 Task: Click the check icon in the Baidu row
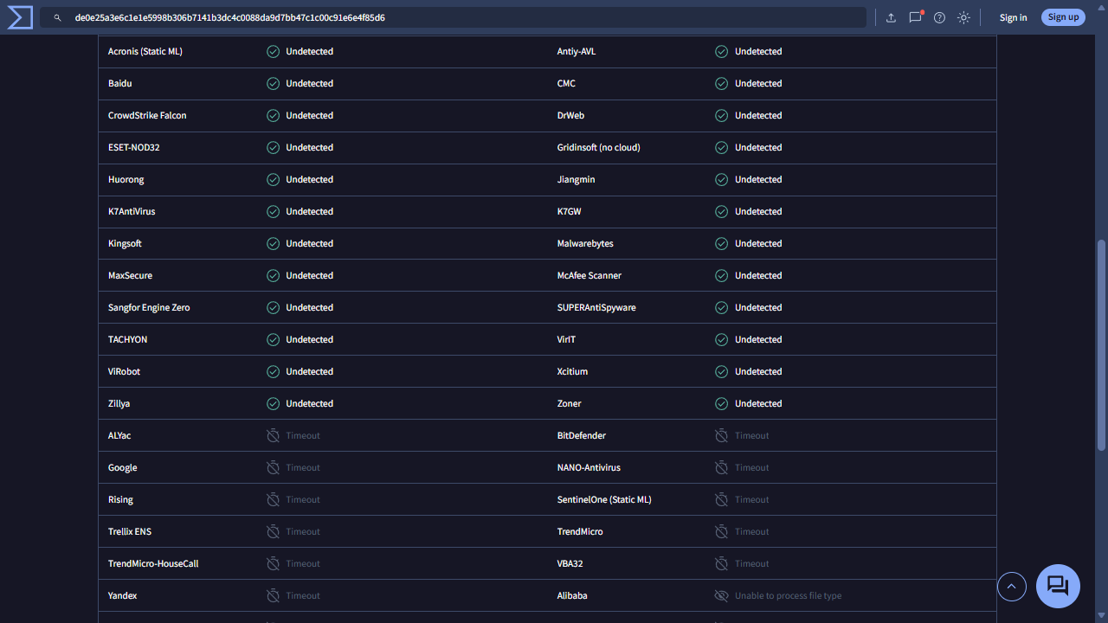273,84
